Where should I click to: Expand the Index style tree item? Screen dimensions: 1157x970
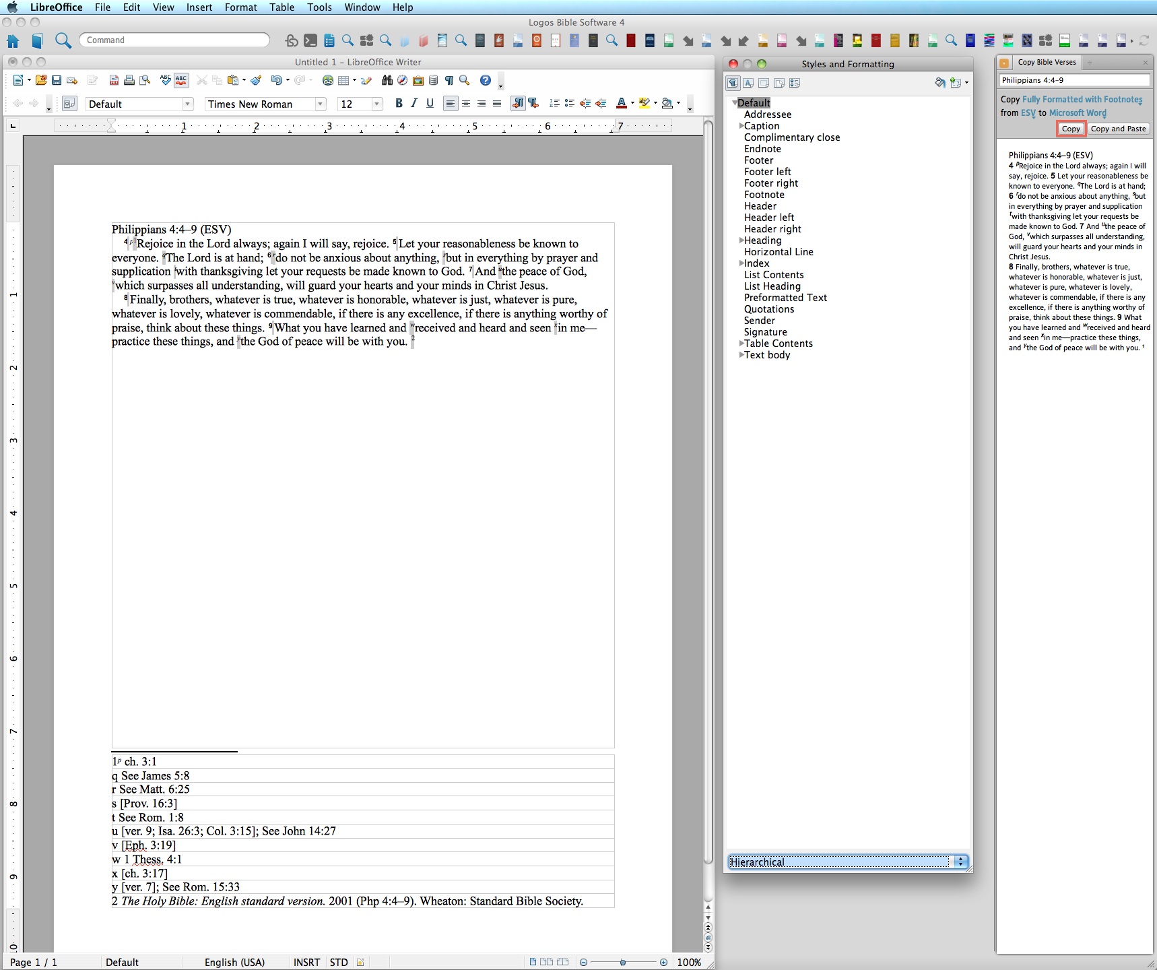tap(741, 263)
